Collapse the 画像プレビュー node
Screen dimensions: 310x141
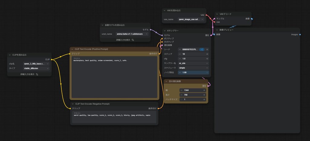click(217, 30)
